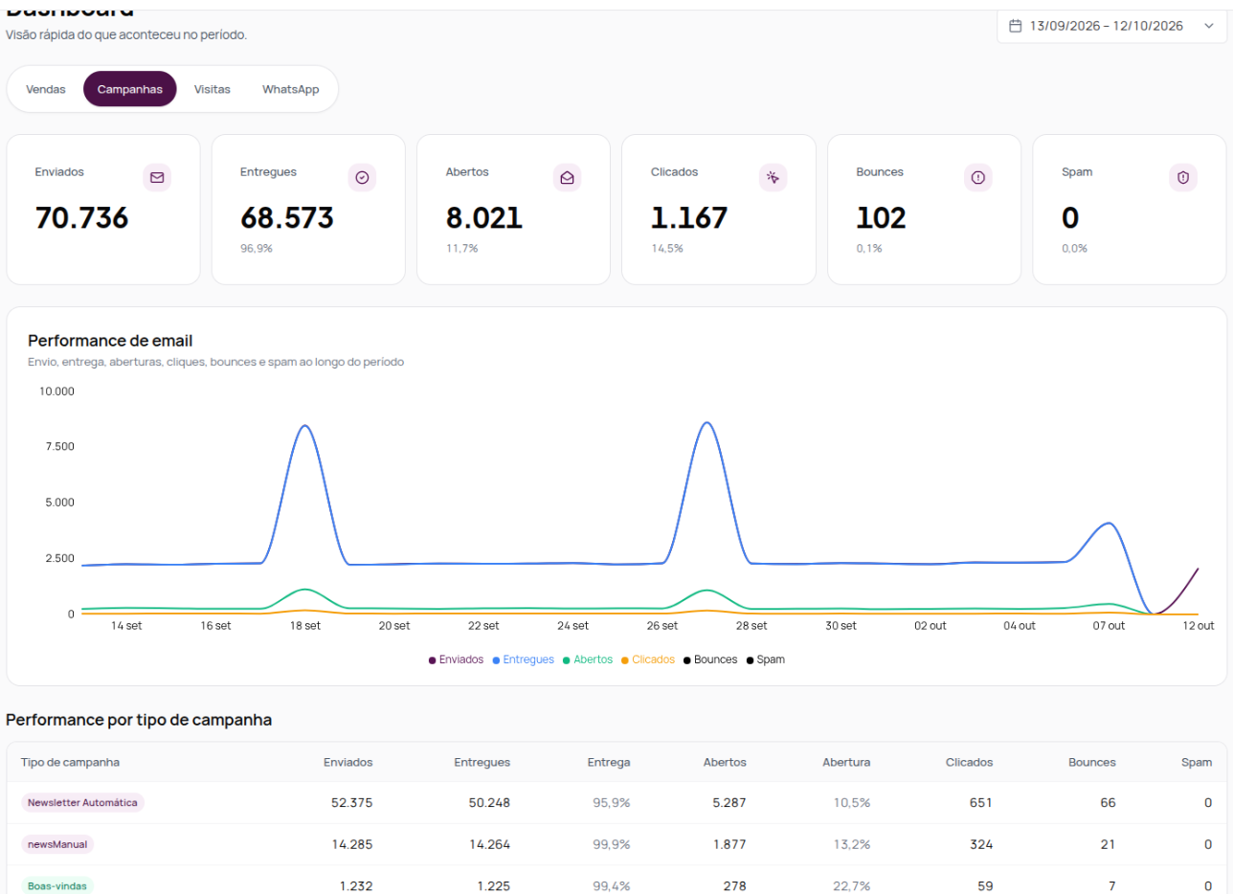Click the 1.167 Clicados total value

pyautogui.click(x=689, y=218)
